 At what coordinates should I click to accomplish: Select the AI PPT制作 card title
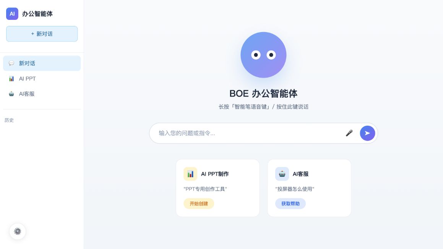[x=215, y=174]
